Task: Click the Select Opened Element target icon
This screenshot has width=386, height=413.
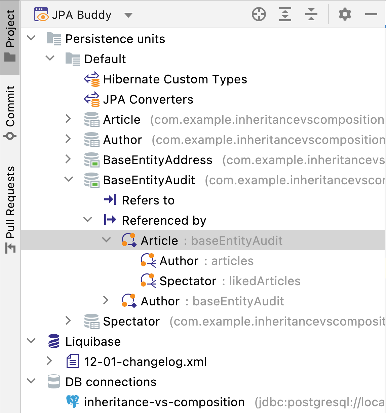Action: (259, 14)
